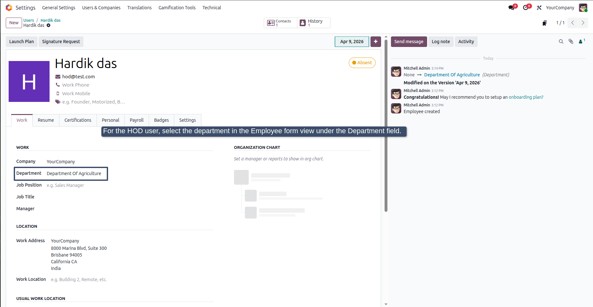Open the Technical menu
Image resolution: width=593 pixels, height=307 pixels.
(x=212, y=8)
